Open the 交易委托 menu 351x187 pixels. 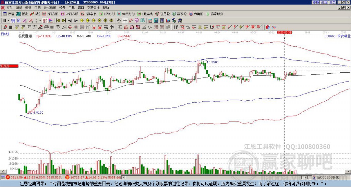(x=93, y=8)
